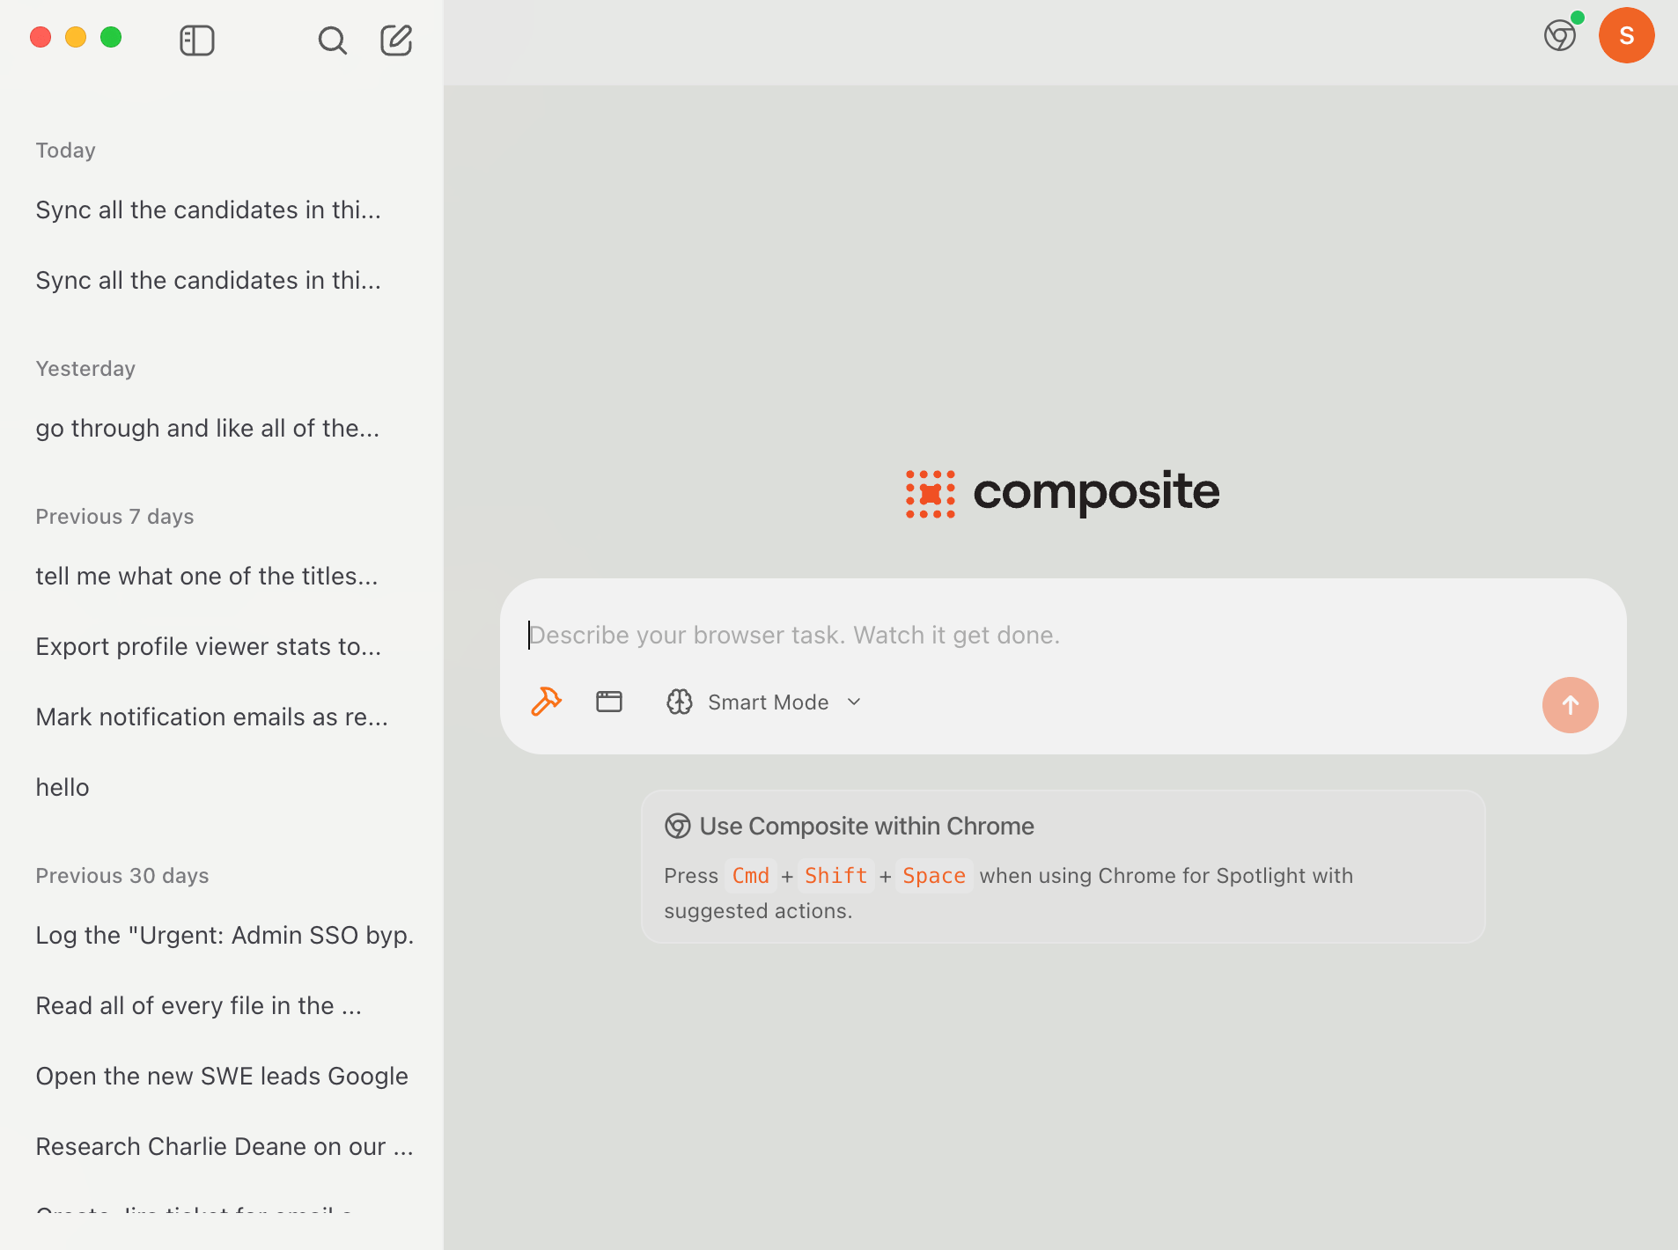
Task: Open 'go through and like all of the...' chat
Action: tap(208, 428)
